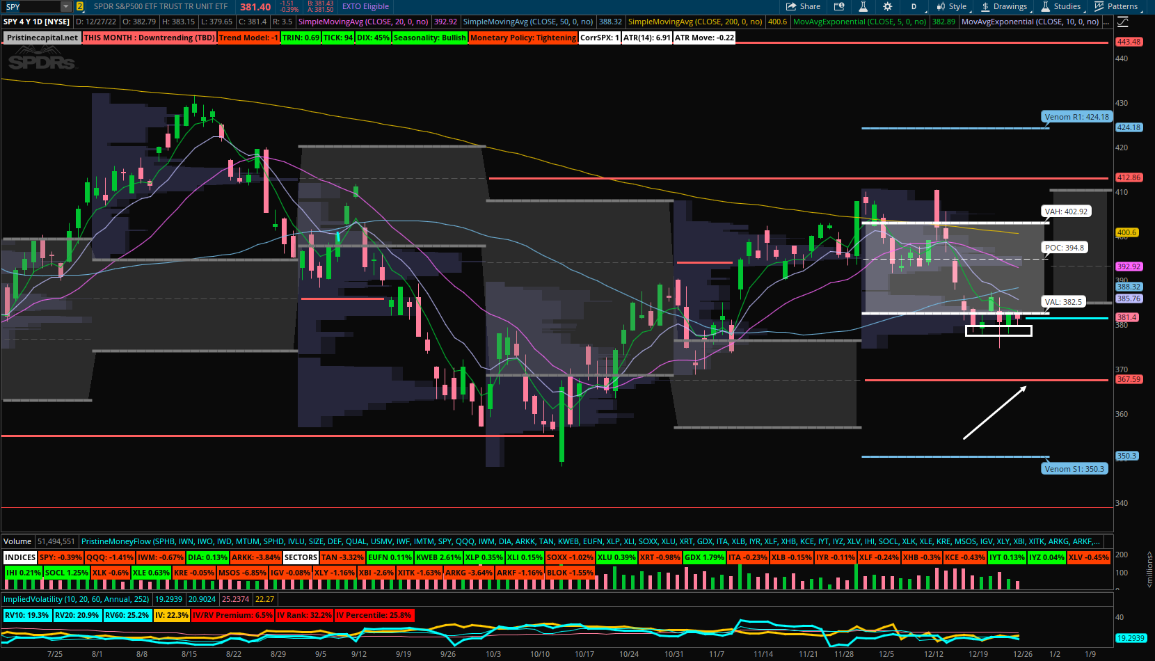Click the 12/26 date axis label
1155x661 pixels.
click(x=1022, y=654)
